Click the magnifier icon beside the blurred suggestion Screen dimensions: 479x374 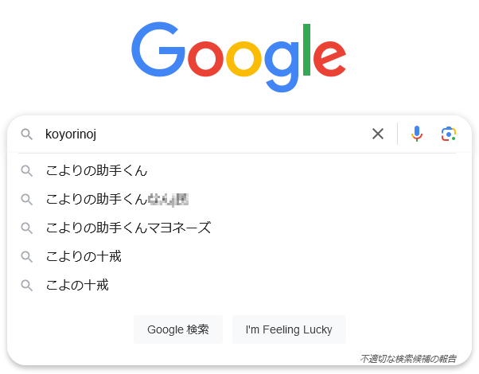coord(27,199)
